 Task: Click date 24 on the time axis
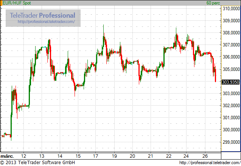(186, 156)
